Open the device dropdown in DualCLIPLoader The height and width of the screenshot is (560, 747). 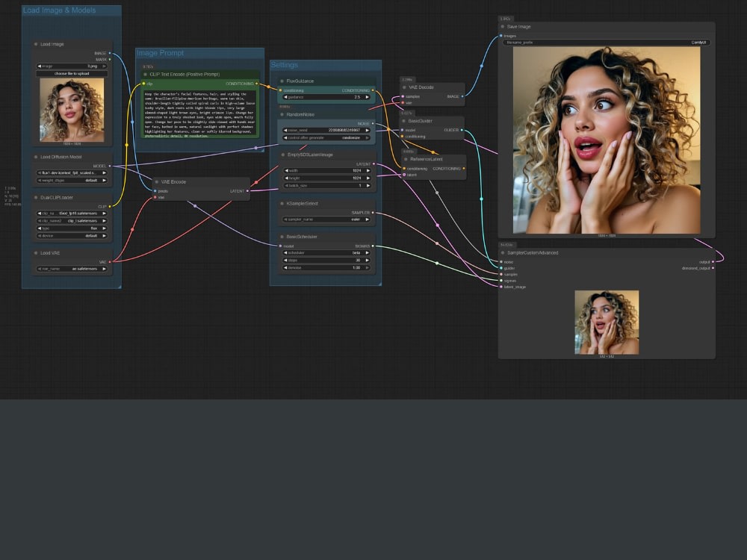(x=72, y=236)
